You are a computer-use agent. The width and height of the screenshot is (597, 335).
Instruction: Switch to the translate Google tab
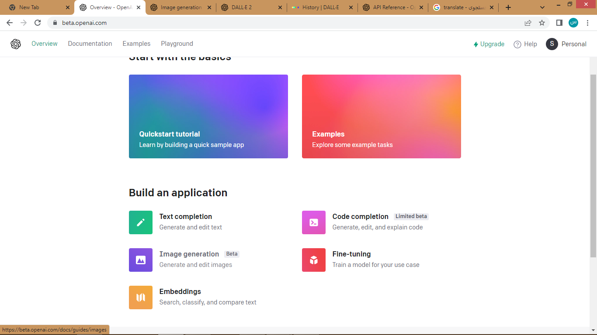point(464,7)
